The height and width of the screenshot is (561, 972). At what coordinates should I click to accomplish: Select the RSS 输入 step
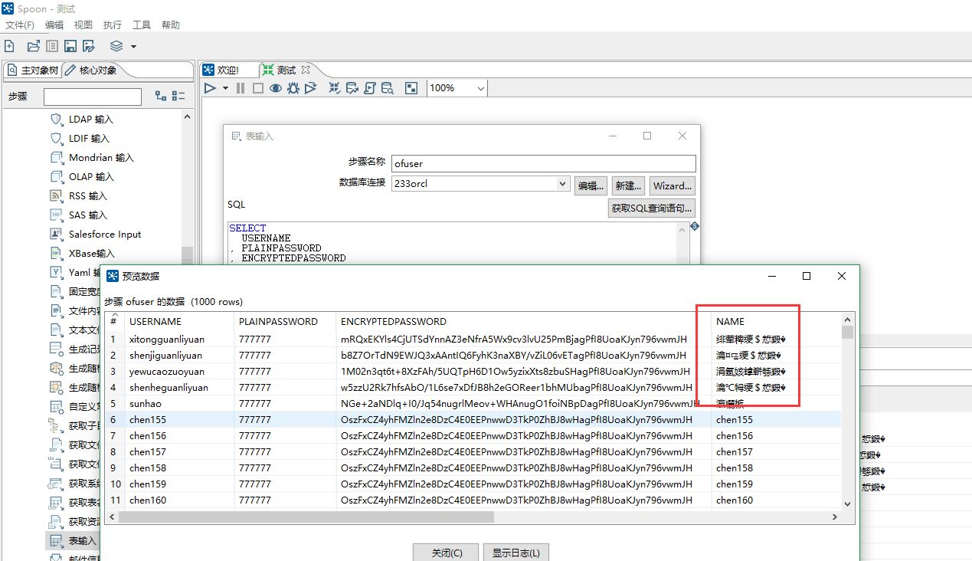(x=88, y=196)
